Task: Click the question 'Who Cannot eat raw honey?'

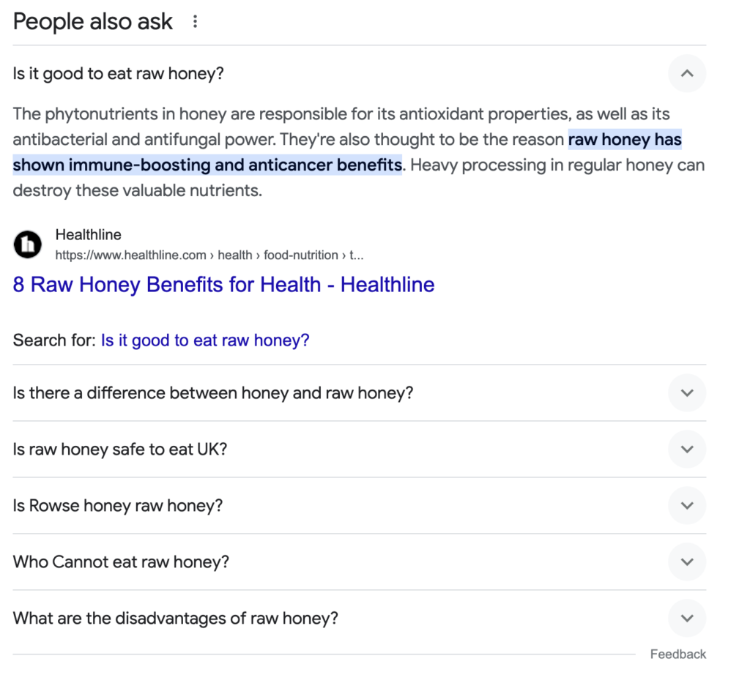Action: click(x=121, y=562)
